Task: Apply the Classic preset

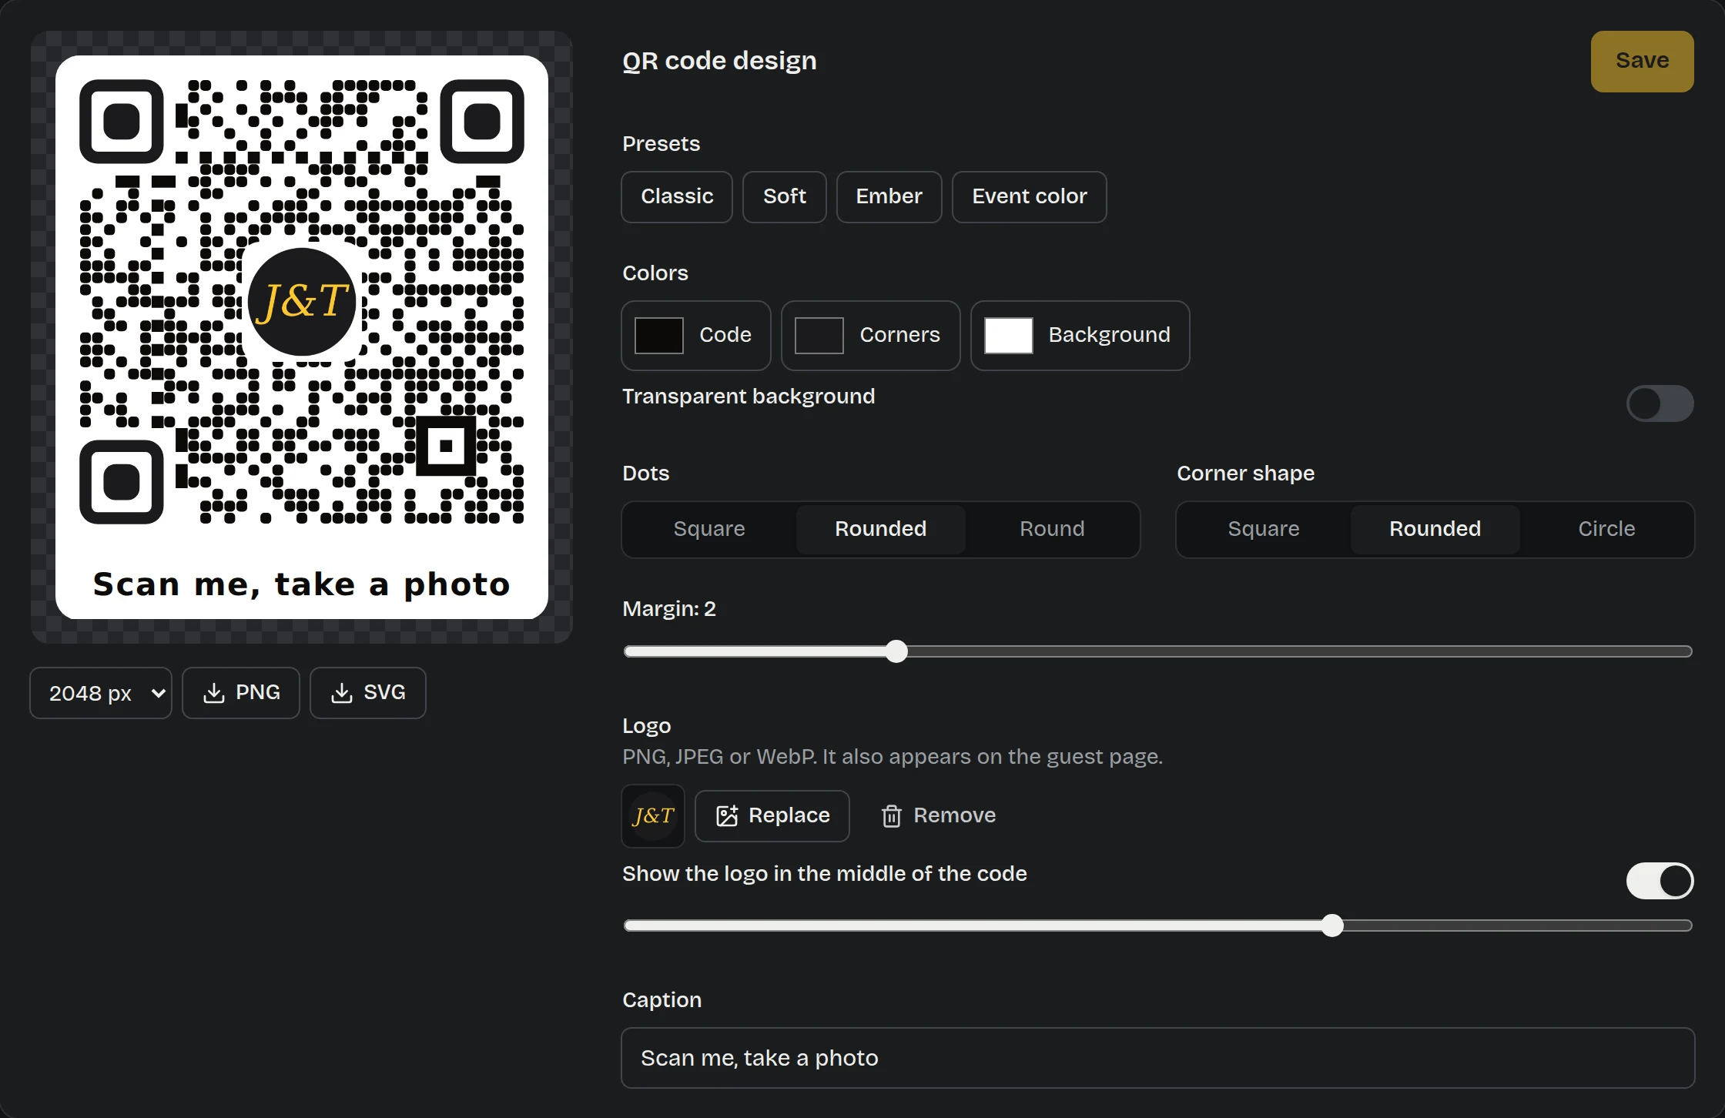Action: [677, 197]
